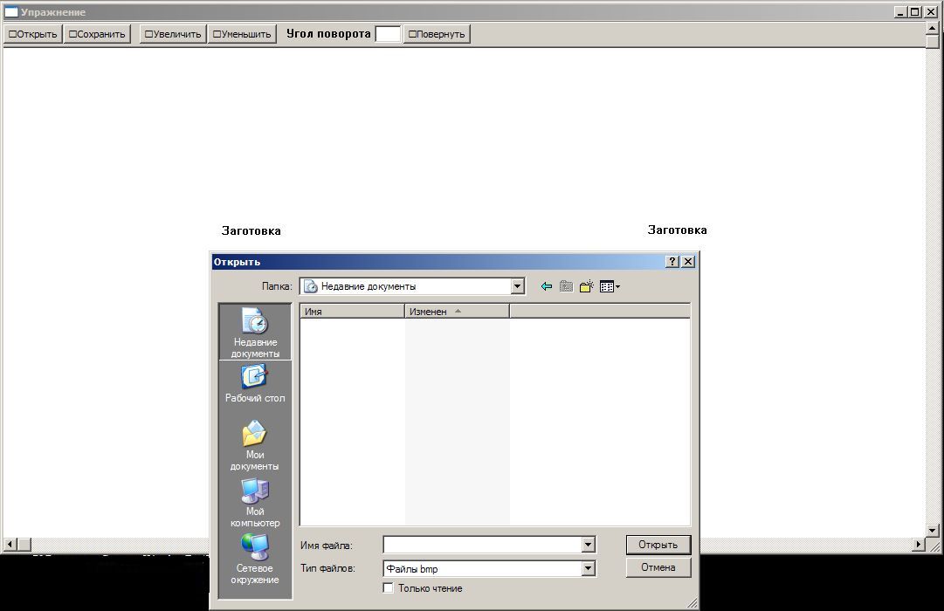Viewport: 944px width, 611px height.
Task: Open Сетевое окружение shortcut
Action: (x=255, y=560)
